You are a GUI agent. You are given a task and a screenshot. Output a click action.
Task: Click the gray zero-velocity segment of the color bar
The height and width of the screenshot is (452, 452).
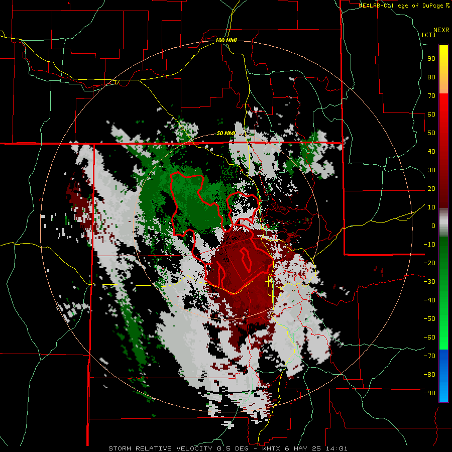point(443,222)
